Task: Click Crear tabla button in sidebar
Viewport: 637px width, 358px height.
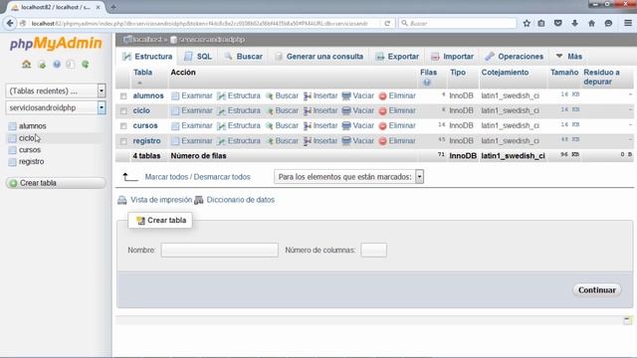Action: coord(56,183)
